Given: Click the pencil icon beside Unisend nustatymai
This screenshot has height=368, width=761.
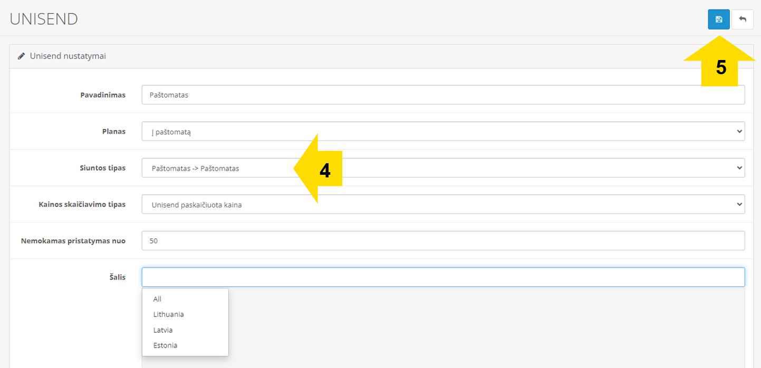Looking at the screenshot, I should [21, 56].
